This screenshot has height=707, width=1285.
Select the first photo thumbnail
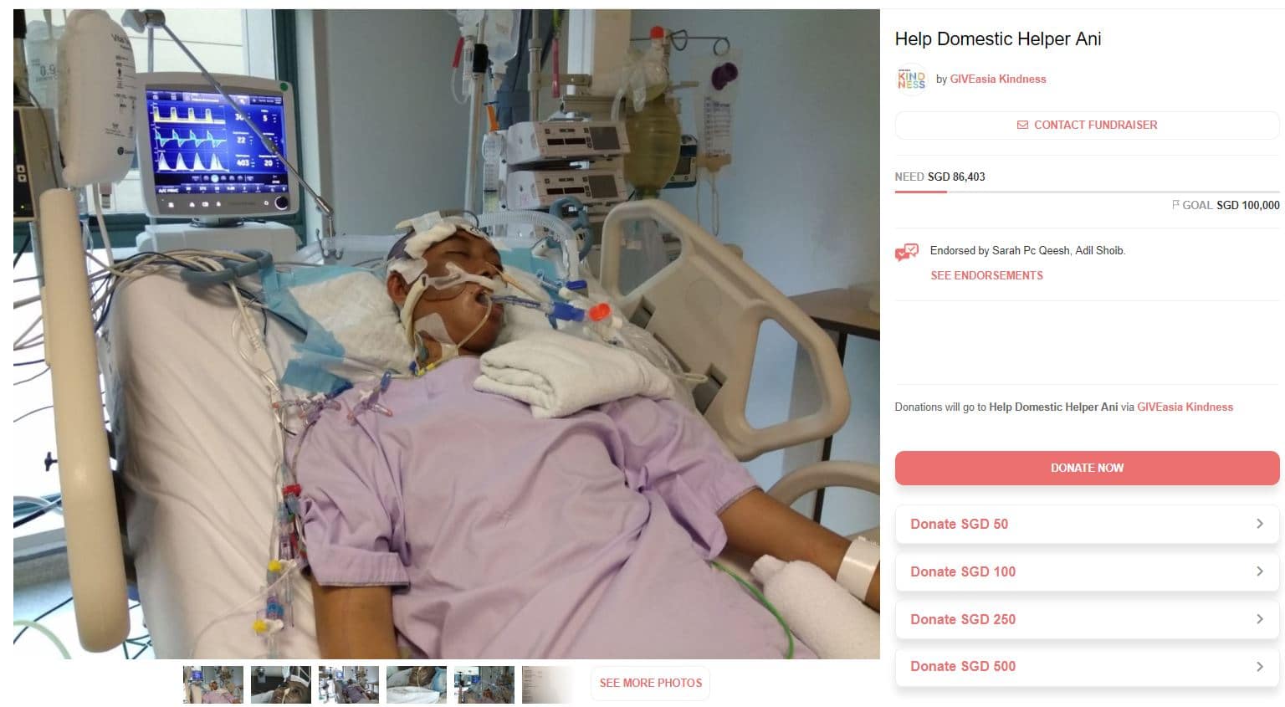point(213,684)
